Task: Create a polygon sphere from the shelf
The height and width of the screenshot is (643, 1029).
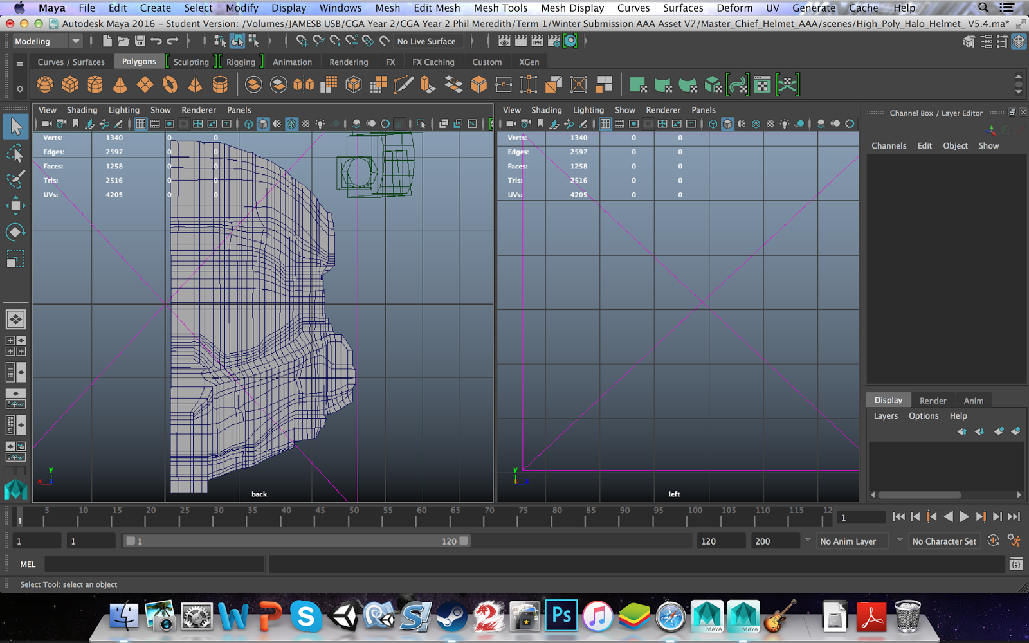Action: pyautogui.click(x=45, y=84)
